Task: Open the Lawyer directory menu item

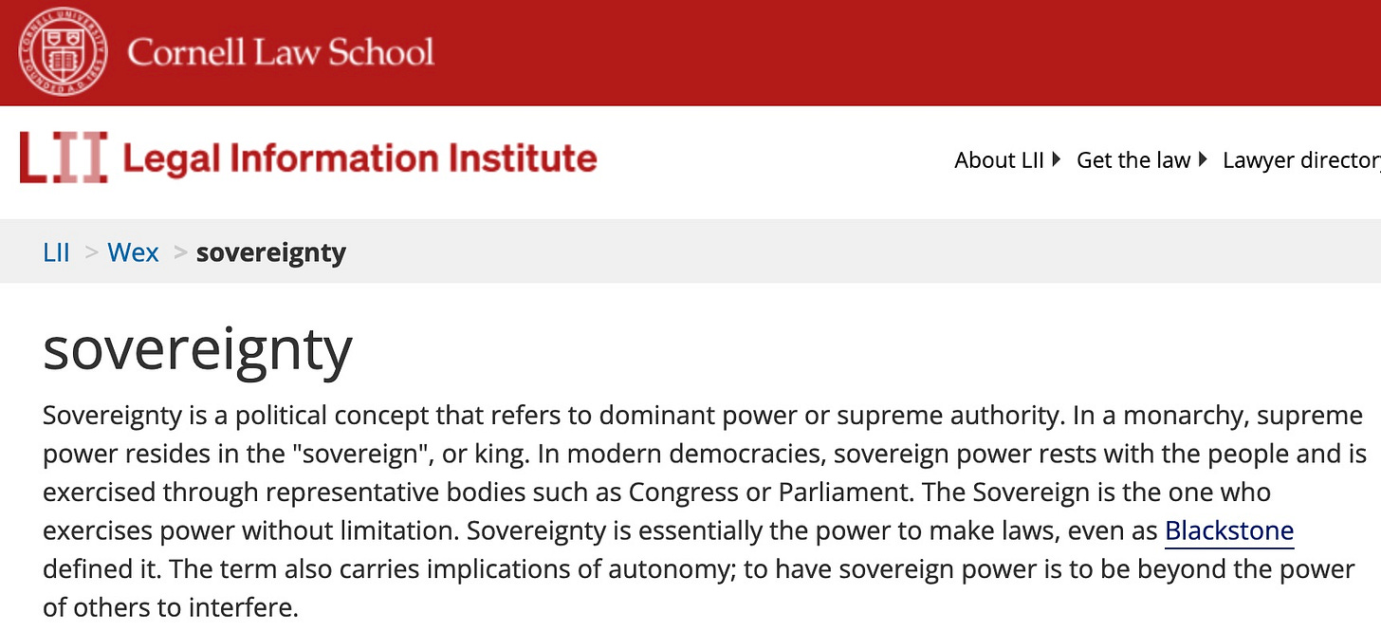Action: [x=1301, y=160]
